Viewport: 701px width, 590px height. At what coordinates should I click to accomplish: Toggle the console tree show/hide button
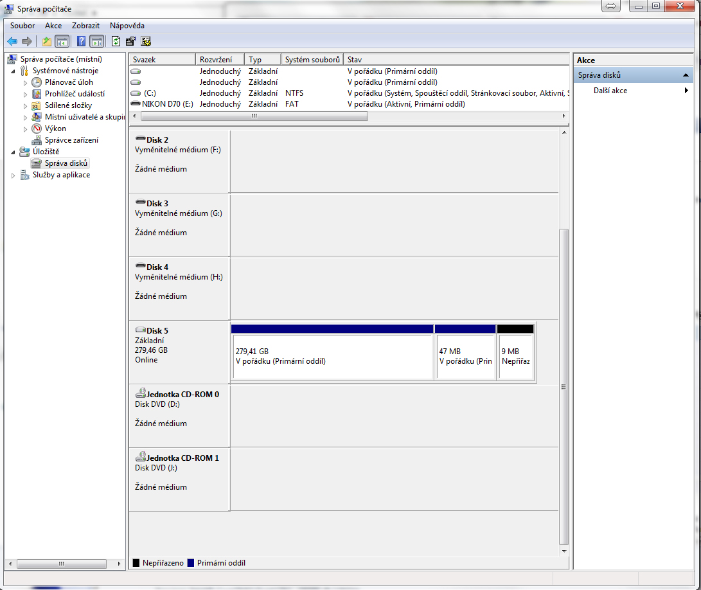(62, 42)
